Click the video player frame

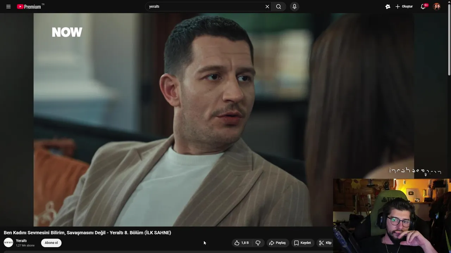tap(224, 120)
